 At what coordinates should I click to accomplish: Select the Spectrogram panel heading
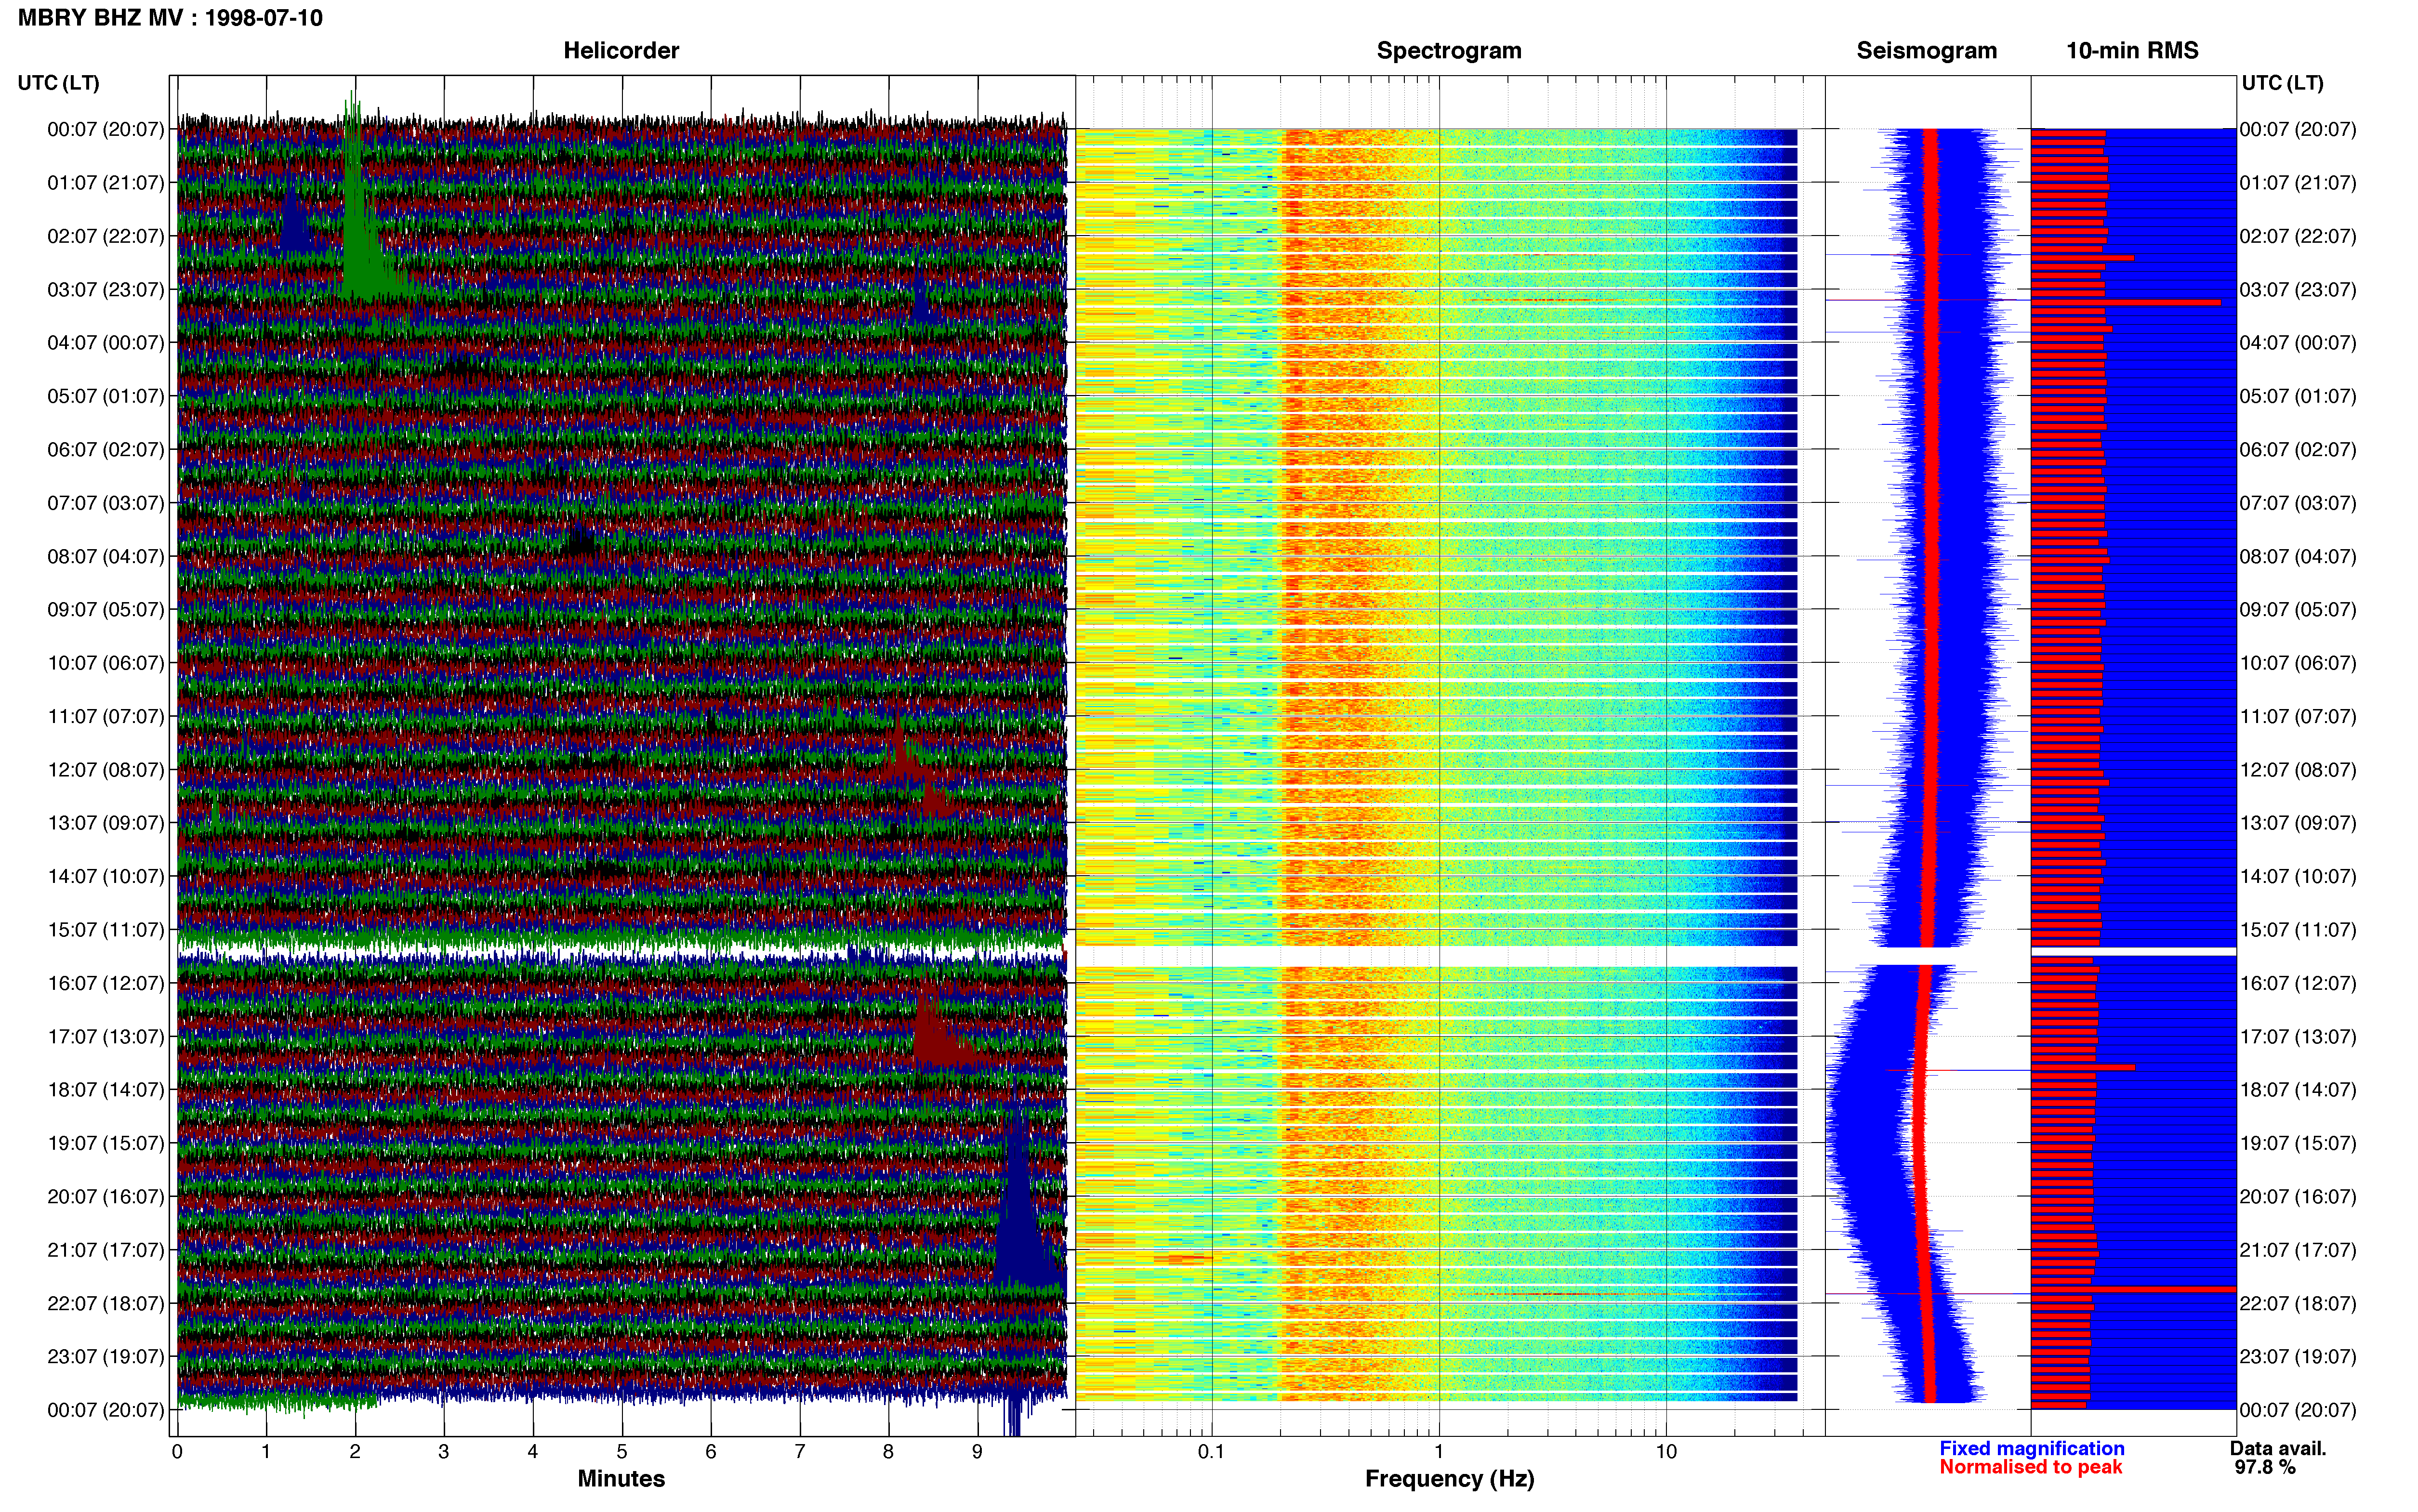coord(1449,50)
